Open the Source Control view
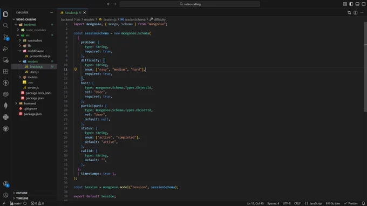Image resolution: width=367 pixels, height=206 pixels. click(5, 37)
